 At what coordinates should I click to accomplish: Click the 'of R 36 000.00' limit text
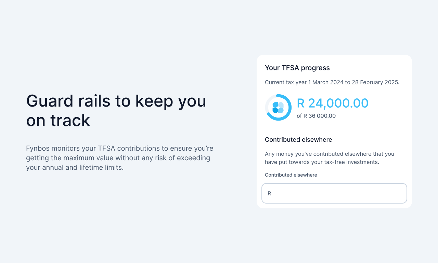(316, 116)
